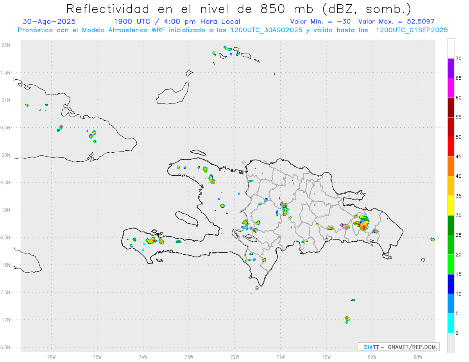Click the magenta 60–65 dBZ colorbar swatch
The image size is (469, 362).
(451, 88)
